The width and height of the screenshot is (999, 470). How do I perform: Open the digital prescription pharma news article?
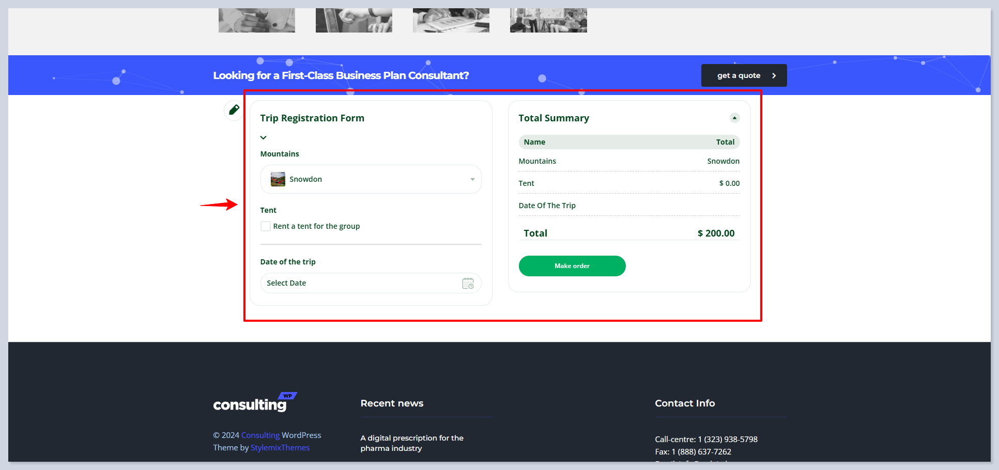pos(412,443)
